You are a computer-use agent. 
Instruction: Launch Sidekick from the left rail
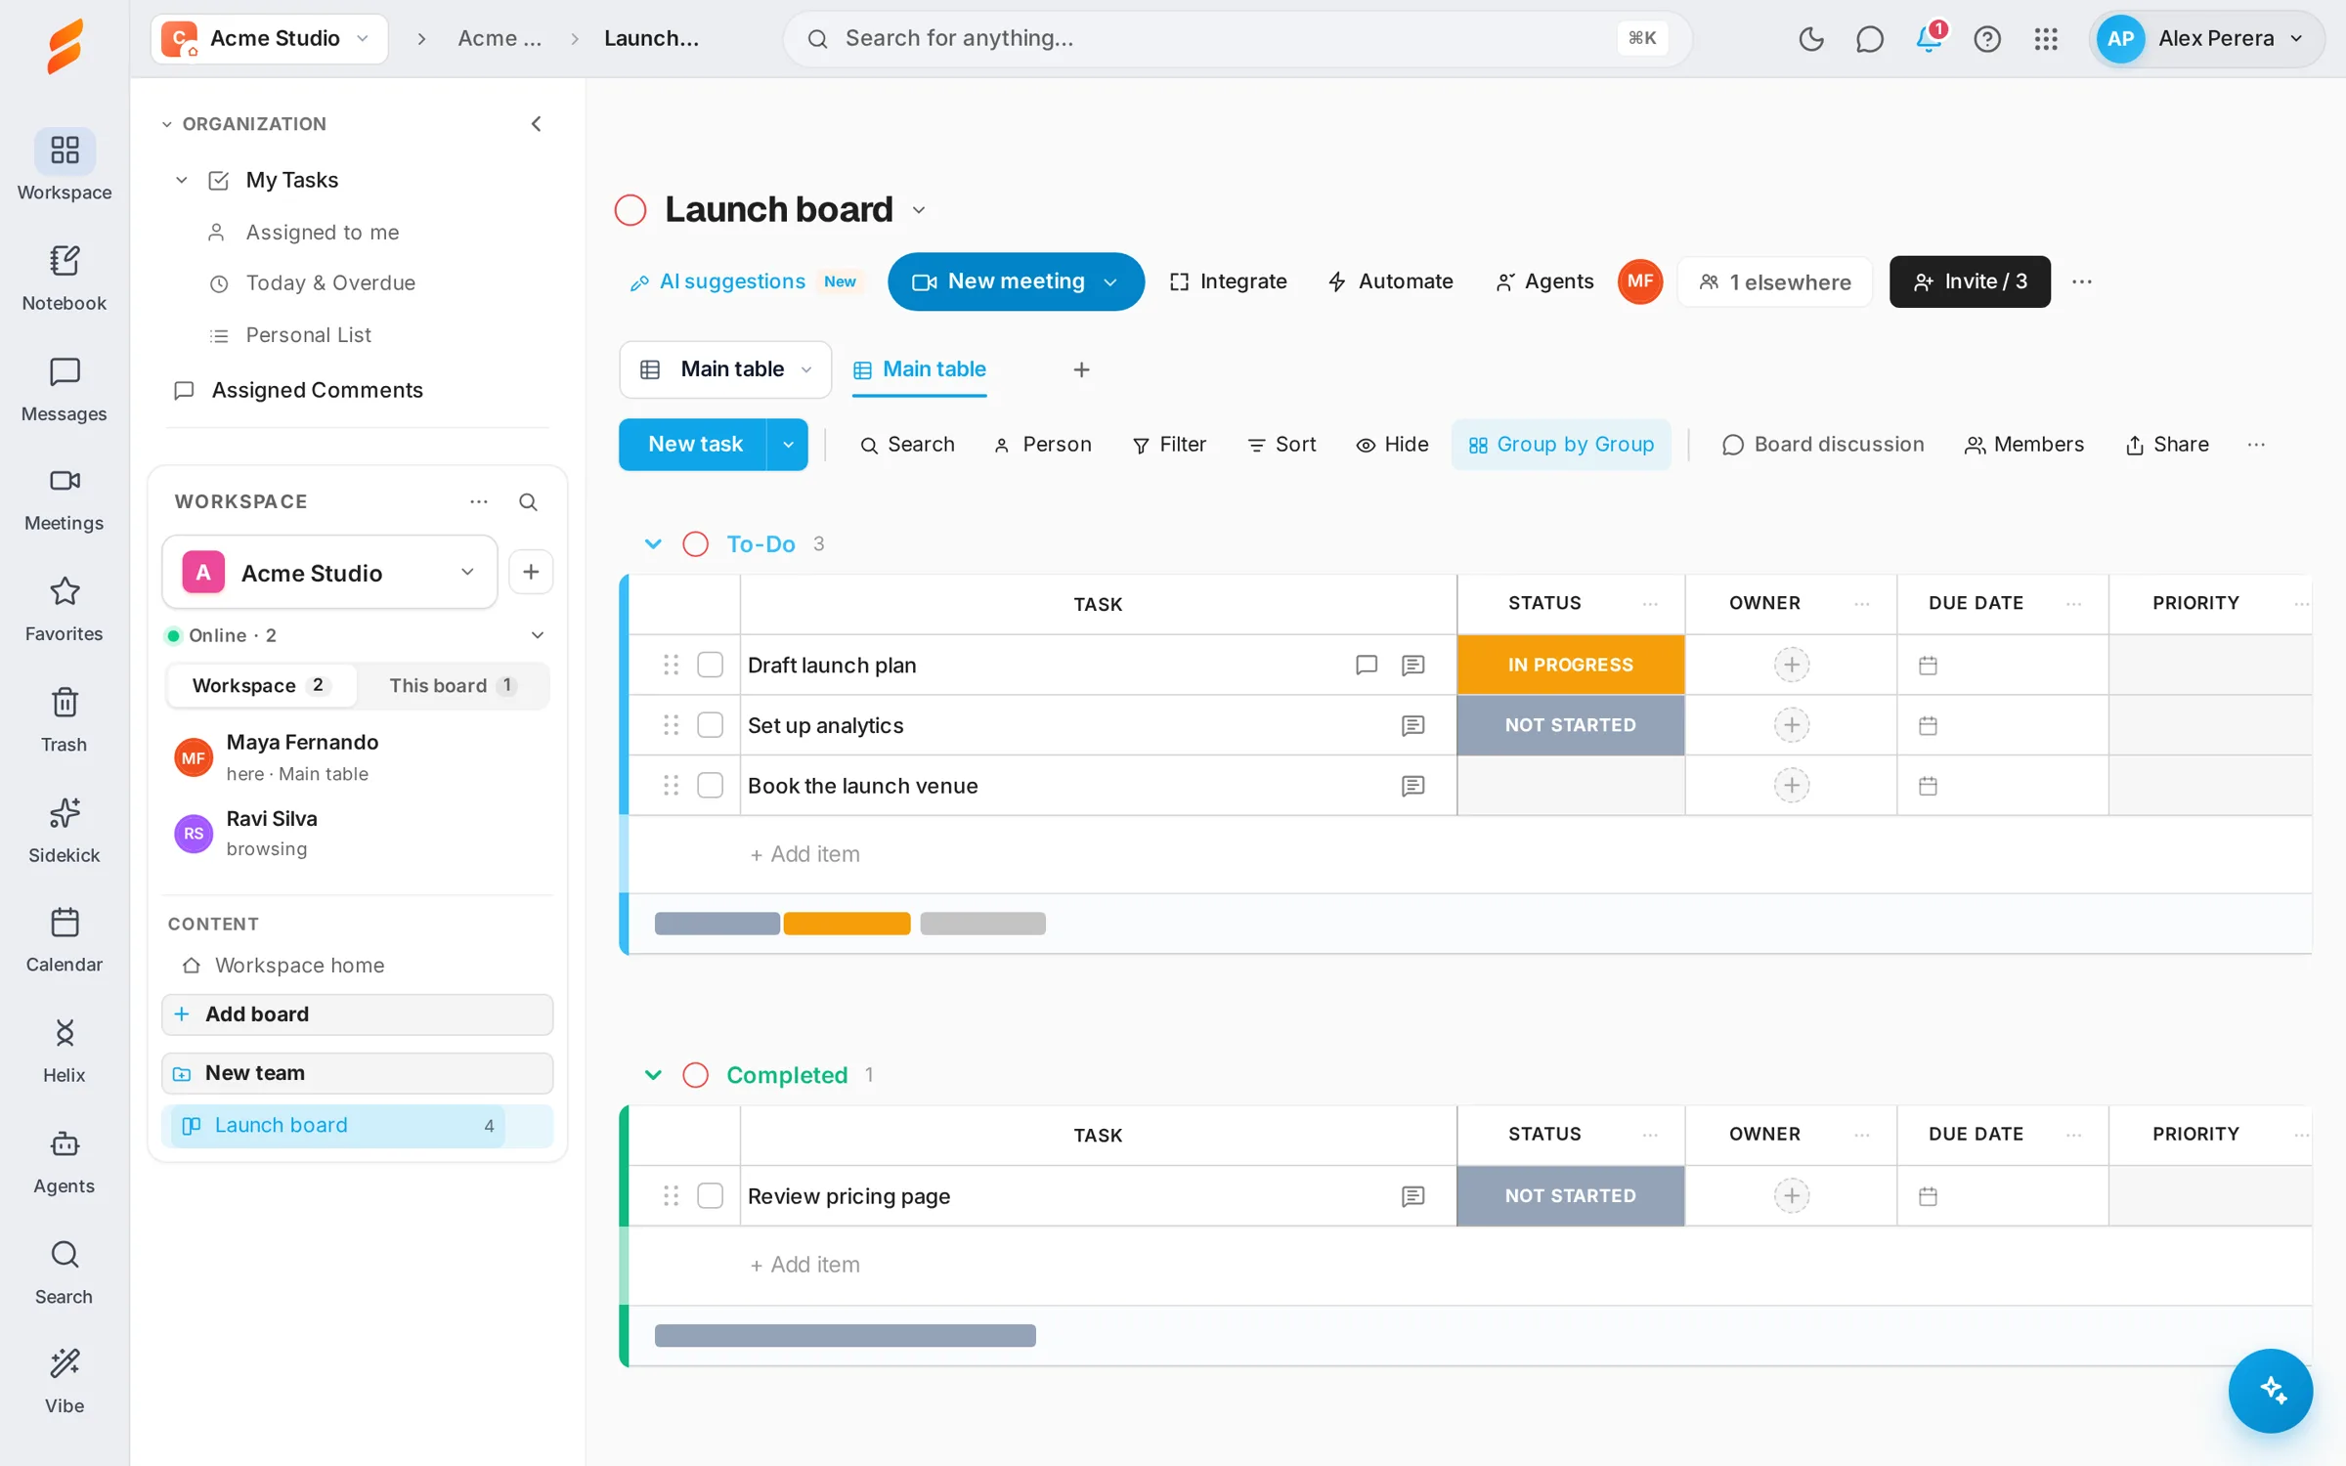[65, 830]
